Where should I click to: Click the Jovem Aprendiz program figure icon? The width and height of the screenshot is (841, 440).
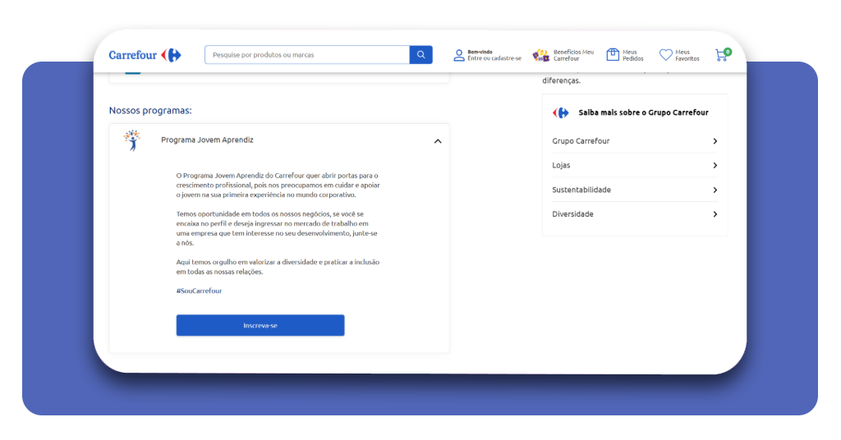(x=132, y=140)
